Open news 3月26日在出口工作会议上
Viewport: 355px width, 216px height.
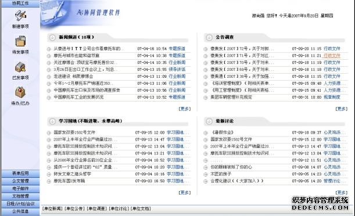coord(85,70)
